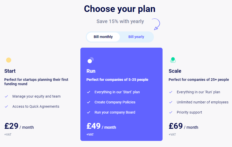This screenshot has width=232, height=147.
Task: Click the green Scale plan icon
Action: pos(173,60)
